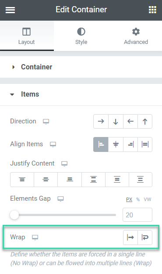Open the hamburger menu icon
162x274 pixels.
pyautogui.click(x=10, y=10)
